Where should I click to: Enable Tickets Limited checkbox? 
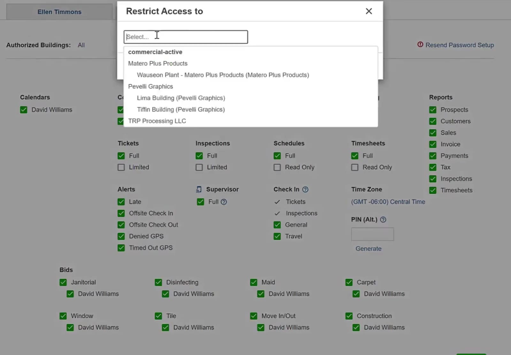pos(121,167)
